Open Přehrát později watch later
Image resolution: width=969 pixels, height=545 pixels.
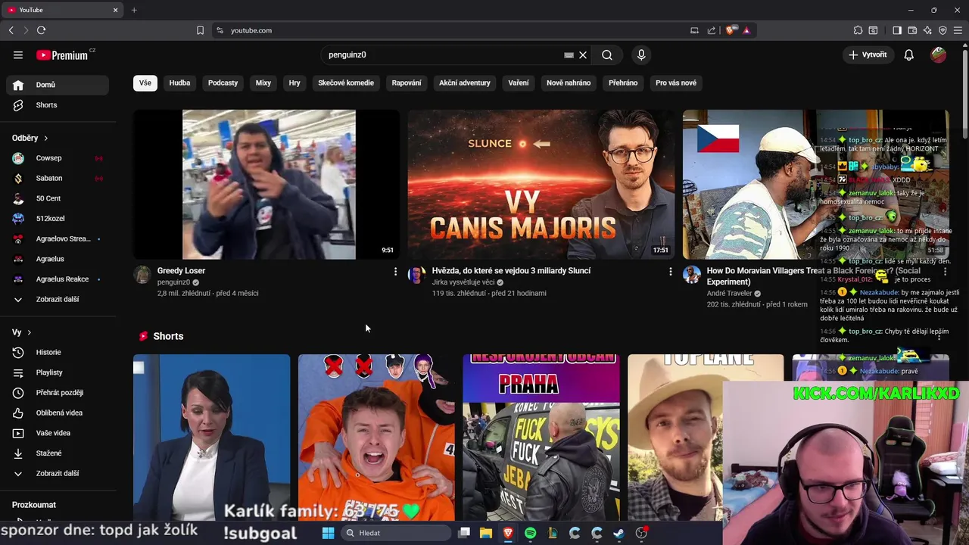[58, 393]
